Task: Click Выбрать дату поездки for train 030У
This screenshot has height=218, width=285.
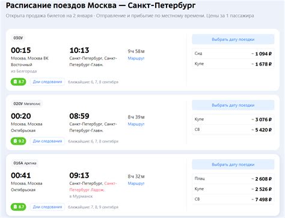Action: [x=233, y=40]
